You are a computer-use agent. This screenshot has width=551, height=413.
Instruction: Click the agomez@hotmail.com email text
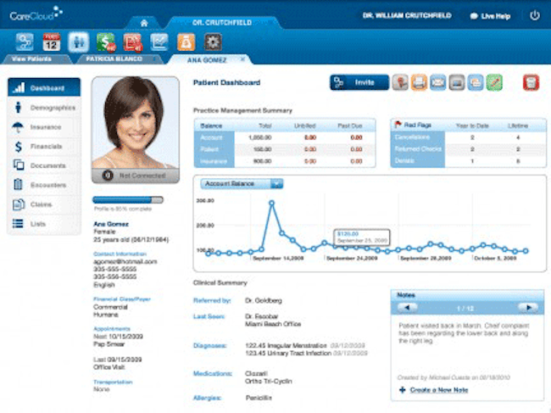[125, 261]
